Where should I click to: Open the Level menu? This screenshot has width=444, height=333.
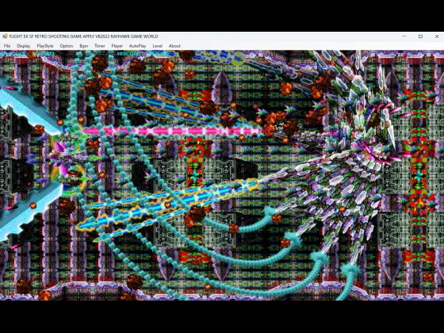point(158,46)
